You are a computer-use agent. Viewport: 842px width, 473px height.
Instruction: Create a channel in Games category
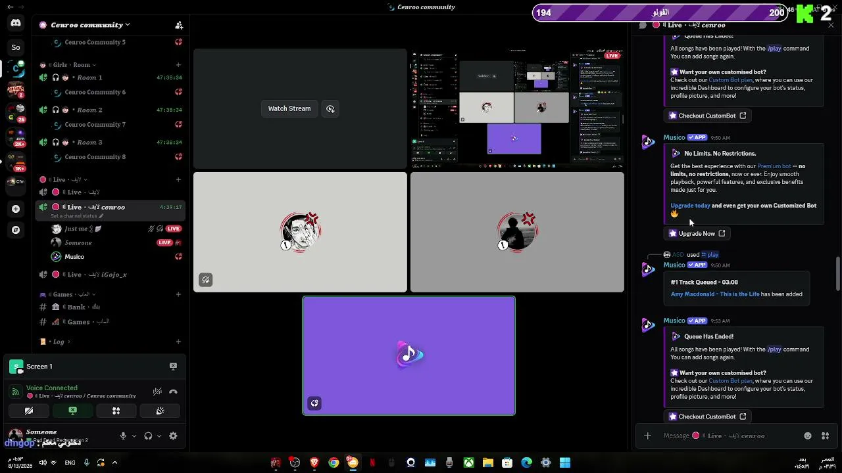[178, 294]
